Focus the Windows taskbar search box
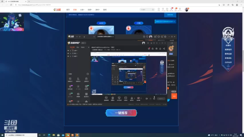The image size is (244, 137). 21,135
